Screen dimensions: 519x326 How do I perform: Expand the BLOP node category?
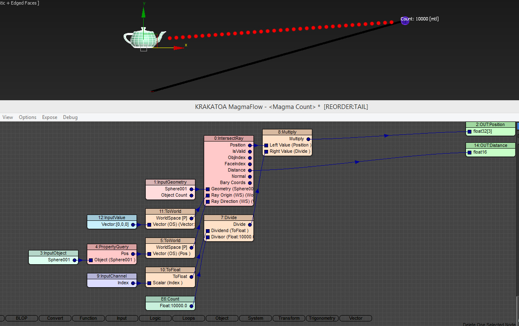pyautogui.click(x=22, y=318)
